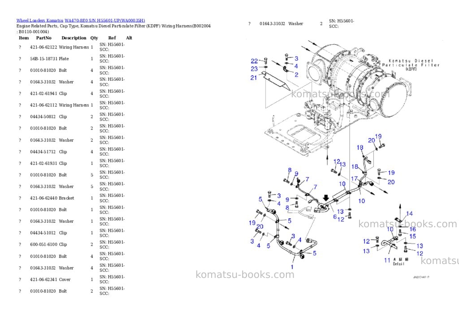459x325 pixels.
Task: Select part number 04434-51712
Action: (x=43, y=152)
